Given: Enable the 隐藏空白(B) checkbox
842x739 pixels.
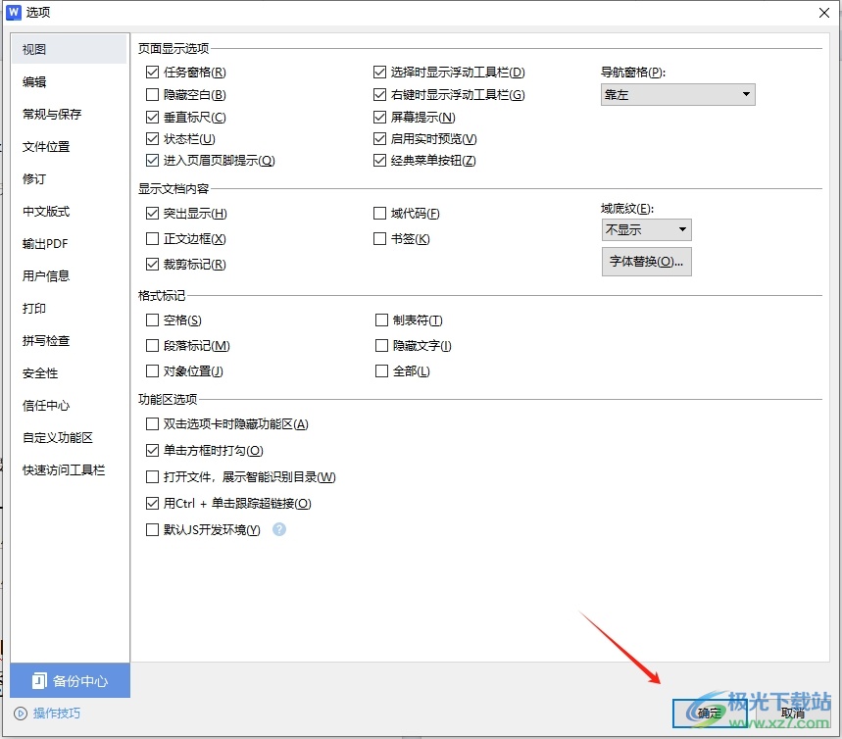Looking at the screenshot, I should (153, 94).
